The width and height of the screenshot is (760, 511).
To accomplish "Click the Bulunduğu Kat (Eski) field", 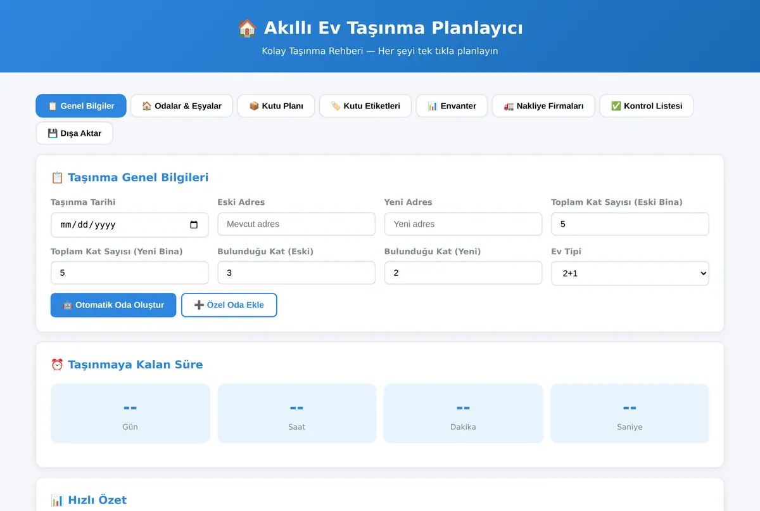I will (296, 273).
